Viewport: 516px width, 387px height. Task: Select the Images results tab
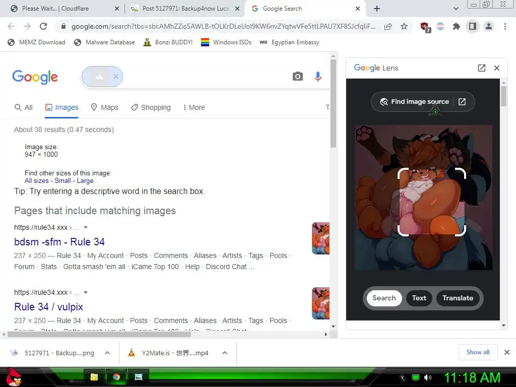[61, 107]
